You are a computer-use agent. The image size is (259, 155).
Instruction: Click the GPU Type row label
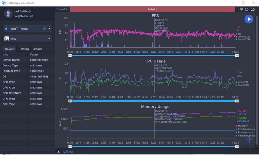tap(9, 104)
